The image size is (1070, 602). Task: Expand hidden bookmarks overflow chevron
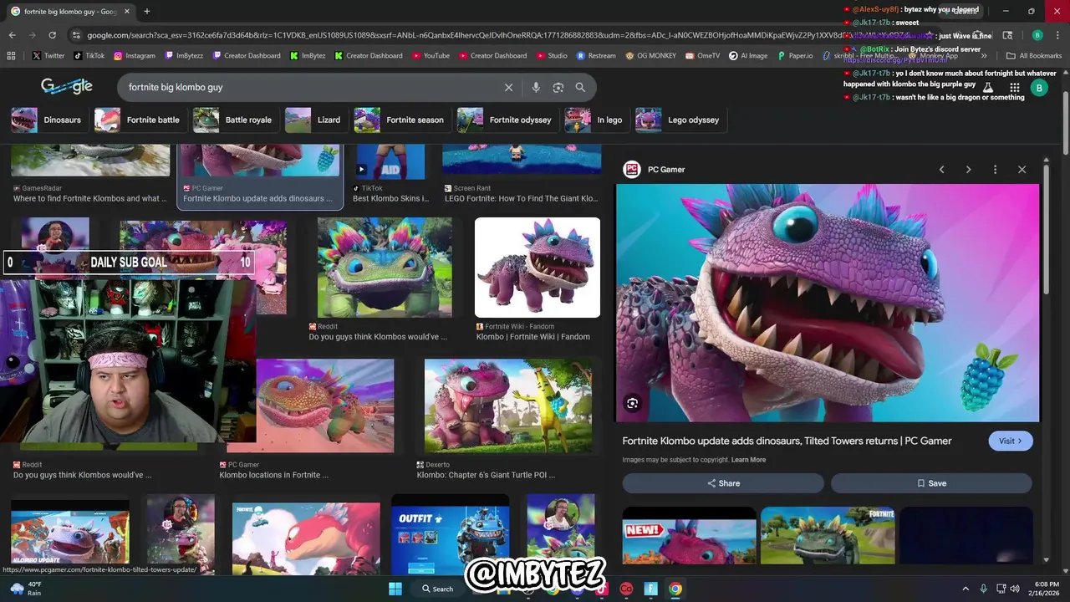984,55
